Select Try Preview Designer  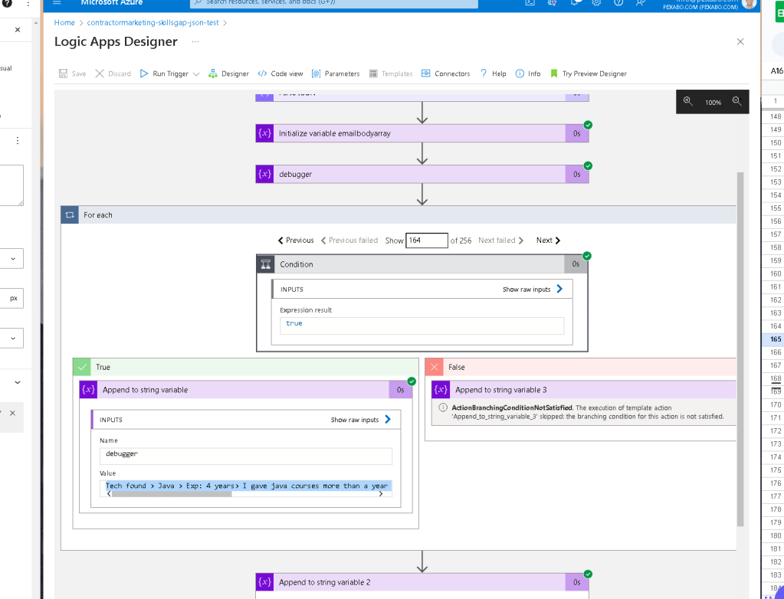click(589, 74)
